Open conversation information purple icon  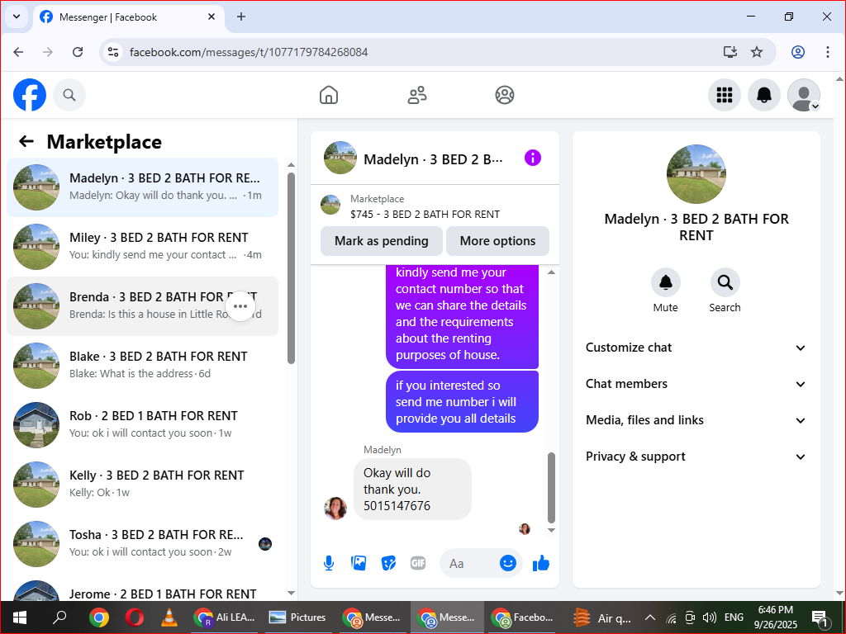pos(533,158)
